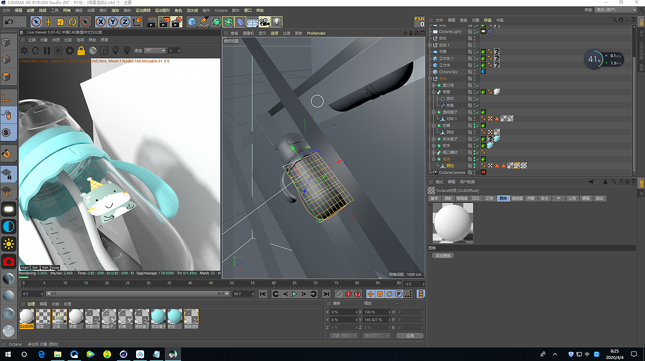Click Live Viewer restart render icon
This screenshot has height=361, width=645.
click(35, 51)
